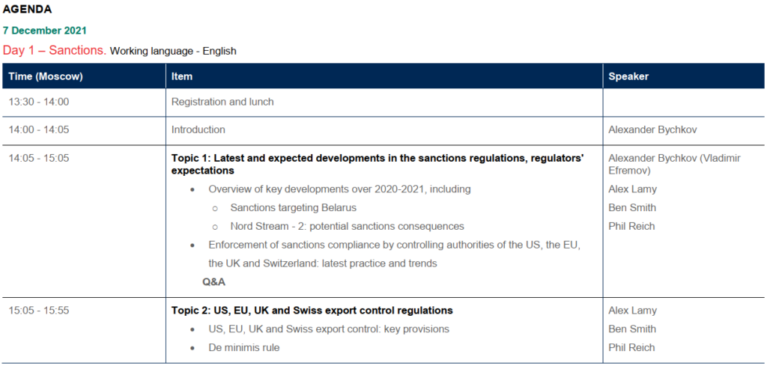Select the De minimis rule bullet
The height and width of the screenshot is (369, 767).
click(x=244, y=347)
